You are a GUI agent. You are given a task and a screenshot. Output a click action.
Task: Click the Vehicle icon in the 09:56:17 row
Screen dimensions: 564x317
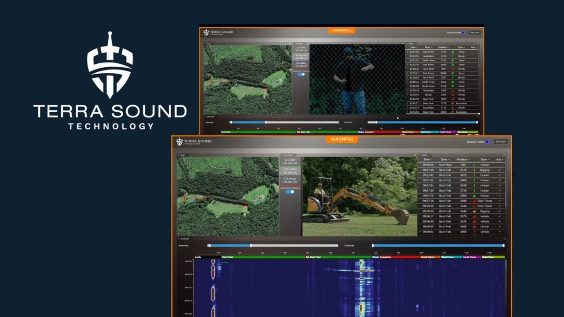(474, 216)
